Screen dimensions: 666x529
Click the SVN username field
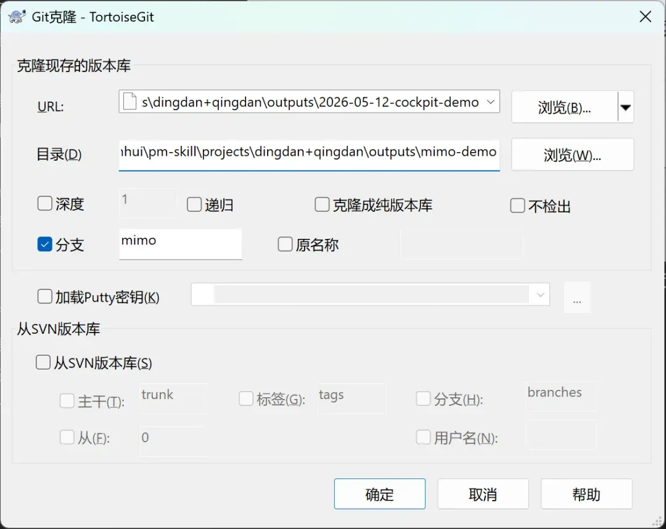point(561,435)
